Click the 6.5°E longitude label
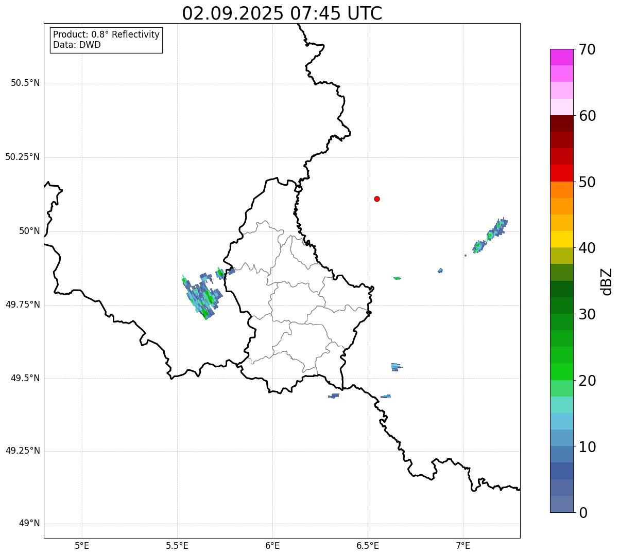619x556 pixels. [x=368, y=545]
